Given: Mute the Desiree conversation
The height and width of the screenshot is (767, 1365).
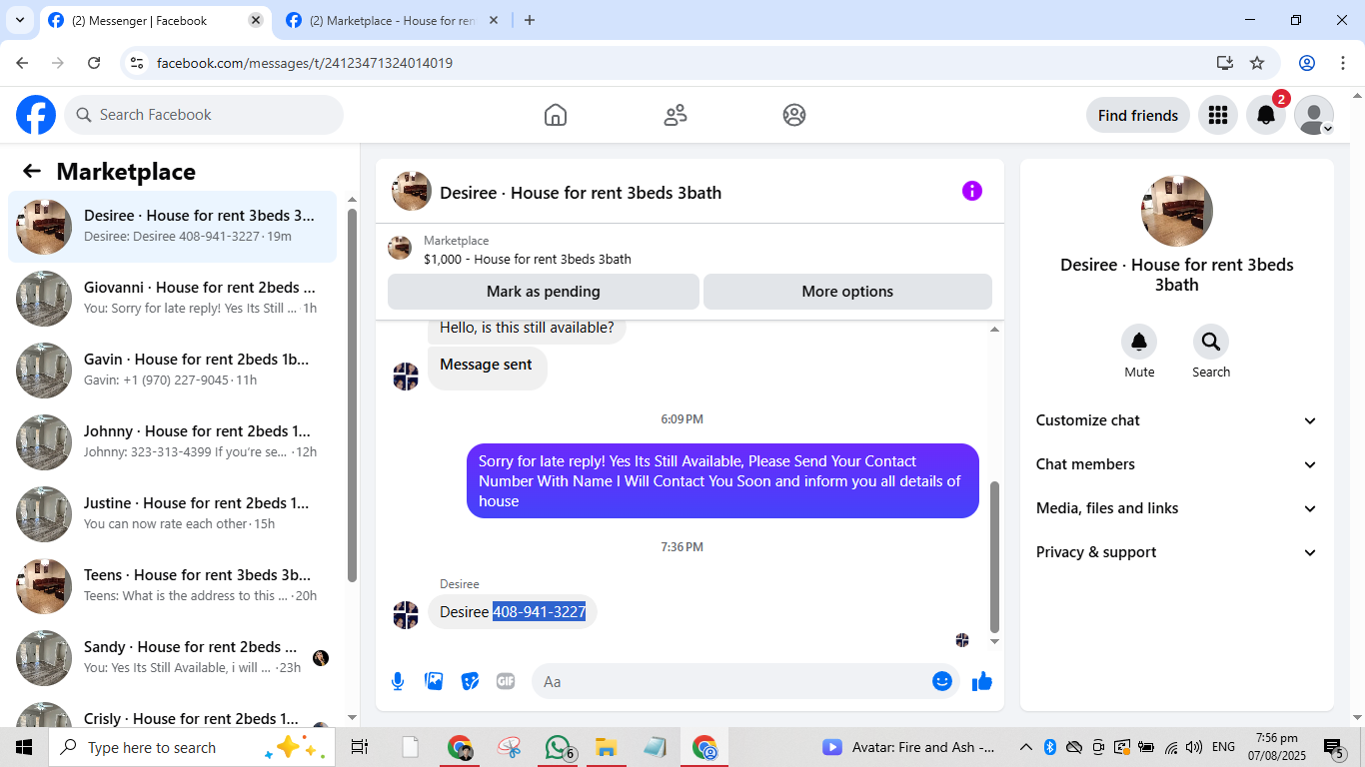Looking at the screenshot, I should [x=1139, y=343].
